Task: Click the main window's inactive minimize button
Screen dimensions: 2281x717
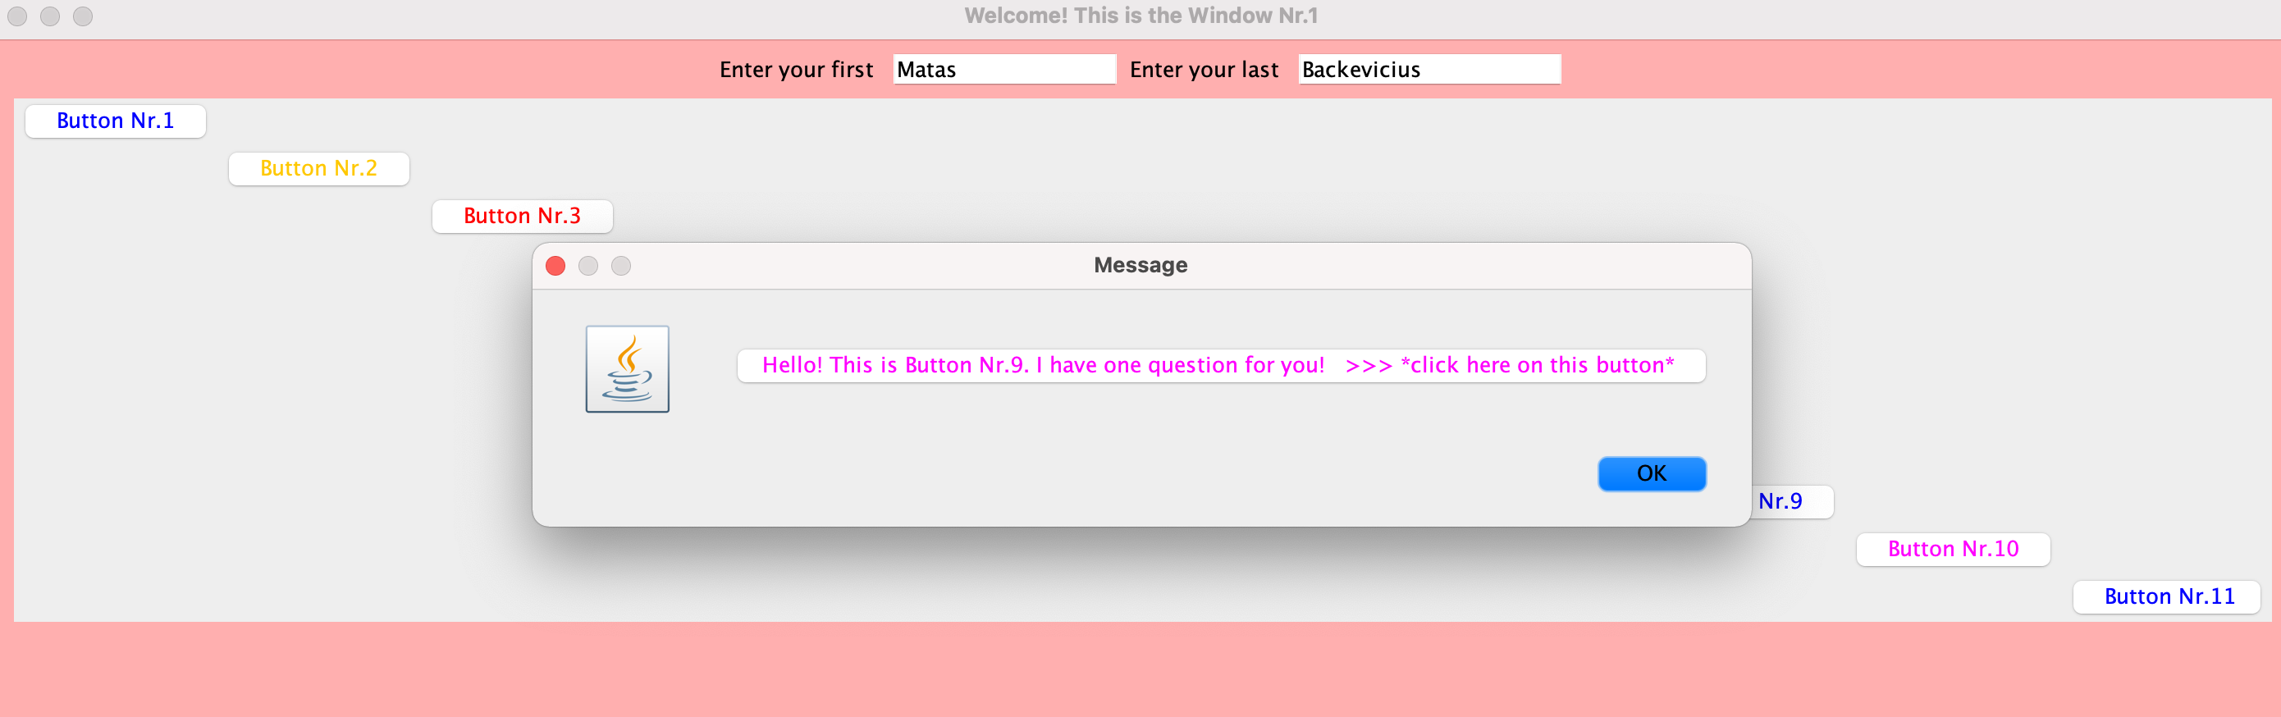Action: 49,16
